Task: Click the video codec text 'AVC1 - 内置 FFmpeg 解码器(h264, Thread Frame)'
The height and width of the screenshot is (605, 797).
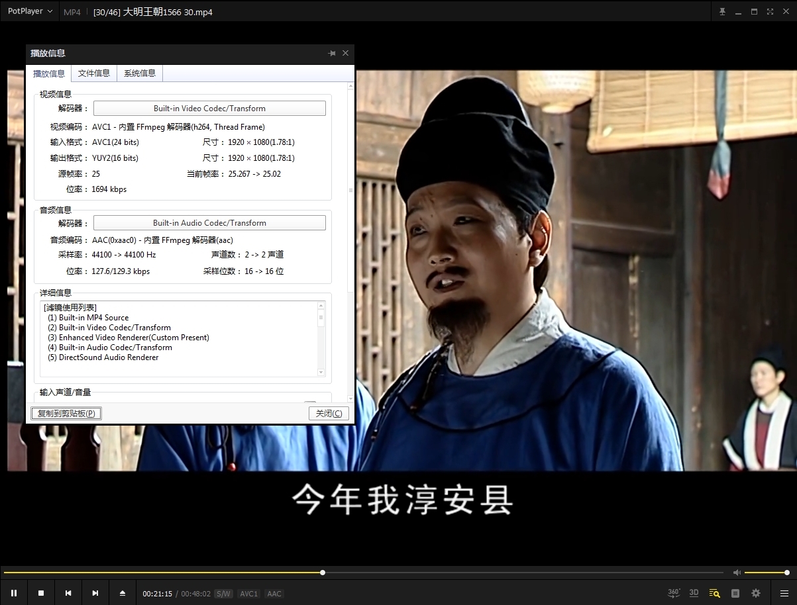Action: click(x=178, y=127)
